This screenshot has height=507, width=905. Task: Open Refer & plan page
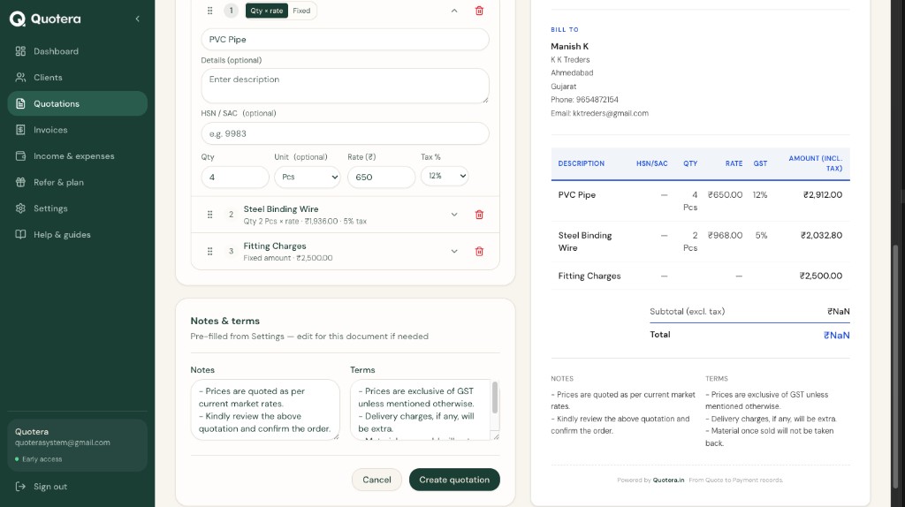(x=78, y=182)
